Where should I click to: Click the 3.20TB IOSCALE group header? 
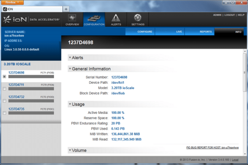[x=17, y=64]
